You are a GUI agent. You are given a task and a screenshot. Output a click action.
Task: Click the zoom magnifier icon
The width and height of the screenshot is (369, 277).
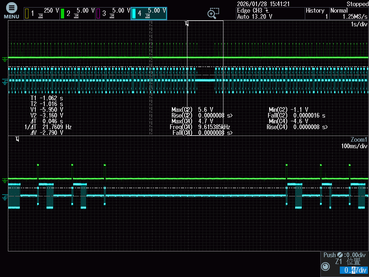click(x=213, y=13)
